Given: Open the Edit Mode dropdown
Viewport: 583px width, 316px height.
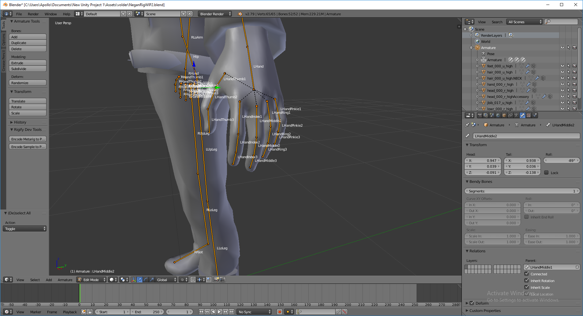Looking at the screenshot, I should [91, 280].
